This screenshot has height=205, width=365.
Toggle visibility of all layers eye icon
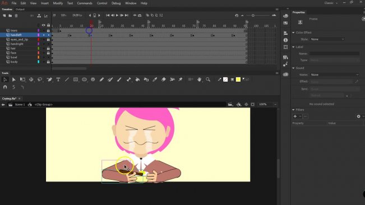tap(43, 25)
